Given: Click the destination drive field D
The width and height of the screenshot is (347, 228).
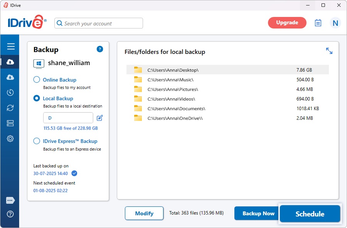Looking at the screenshot, I should point(68,117).
